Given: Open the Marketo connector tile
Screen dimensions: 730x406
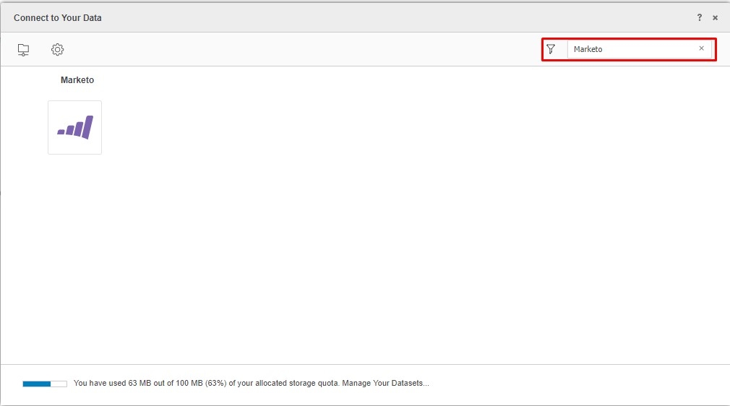Looking at the screenshot, I should pos(74,128).
